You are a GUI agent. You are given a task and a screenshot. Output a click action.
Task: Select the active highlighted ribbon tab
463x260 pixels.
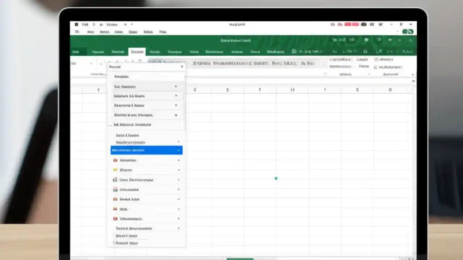coord(137,52)
